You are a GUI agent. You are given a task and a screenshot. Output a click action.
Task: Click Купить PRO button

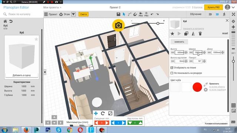[213, 7]
